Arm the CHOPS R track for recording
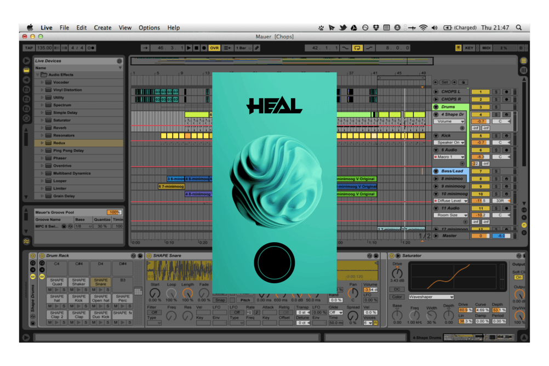This screenshot has height=366, width=549. point(506,100)
